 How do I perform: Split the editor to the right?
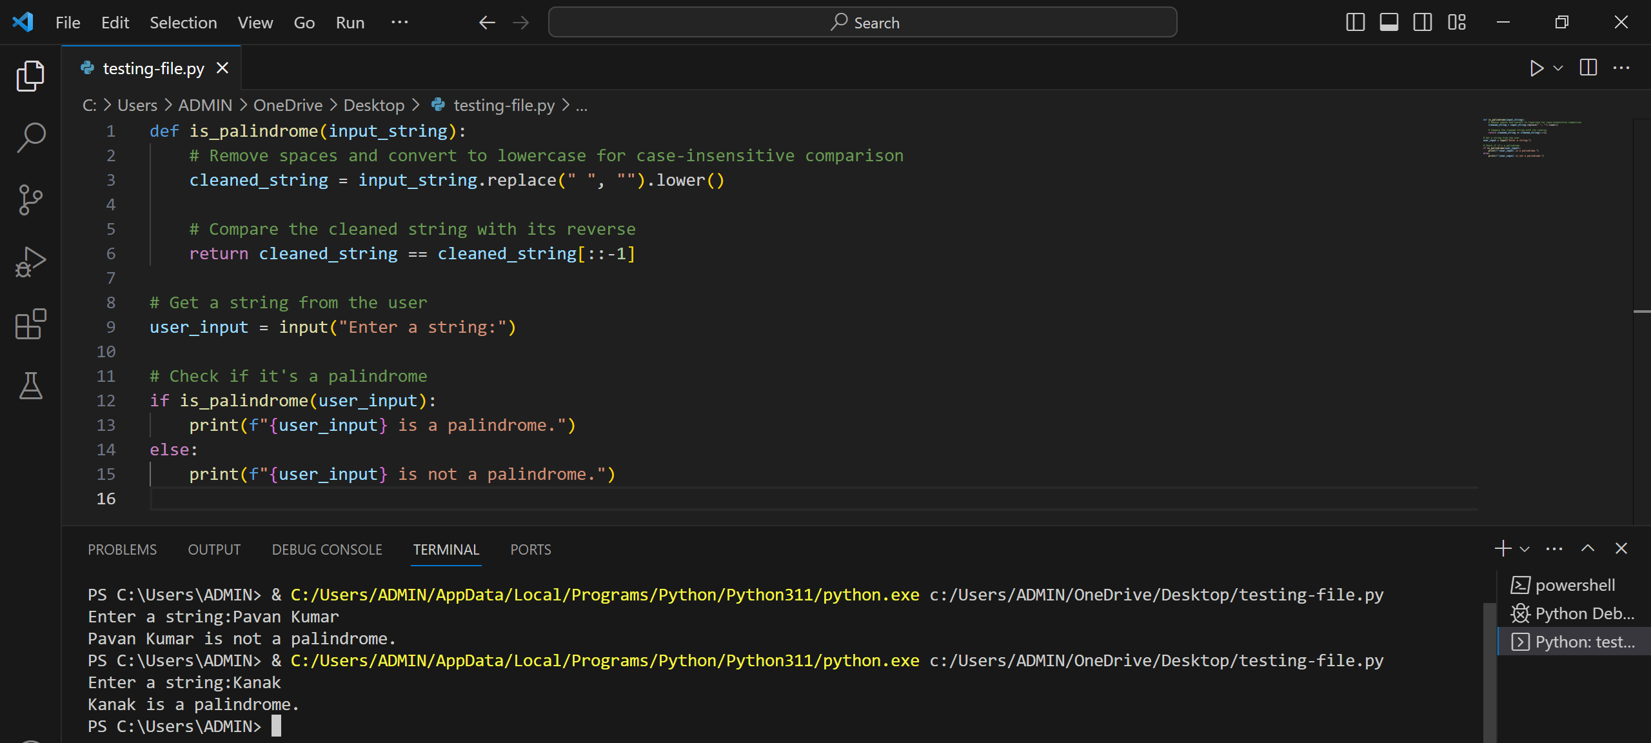(x=1588, y=68)
